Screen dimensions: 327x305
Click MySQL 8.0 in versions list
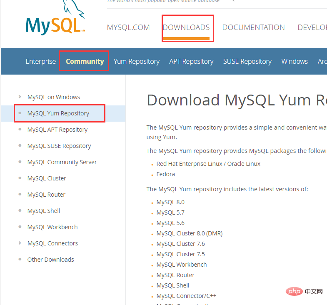tap(170, 202)
